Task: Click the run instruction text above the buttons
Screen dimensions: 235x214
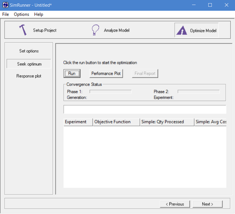Action: 100,63
